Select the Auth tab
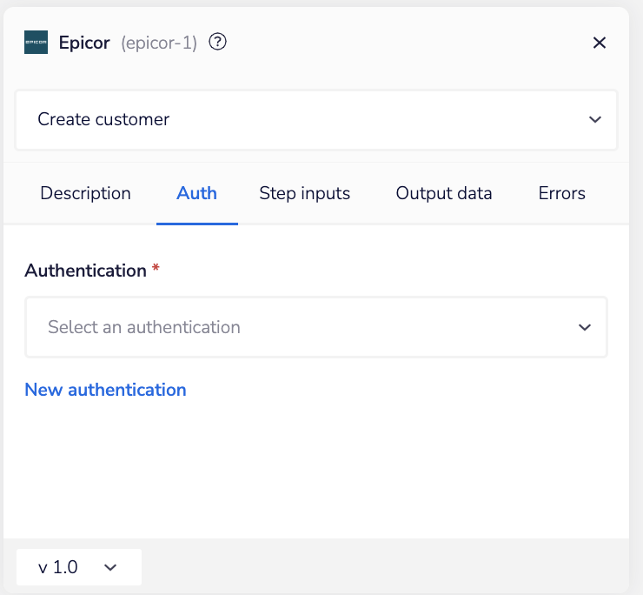Screen dimensions: 643x595 196,193
